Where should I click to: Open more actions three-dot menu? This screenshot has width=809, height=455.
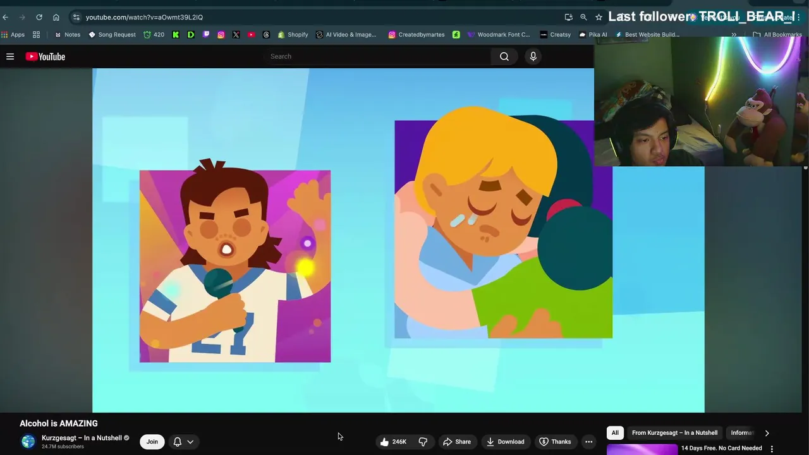588,442
